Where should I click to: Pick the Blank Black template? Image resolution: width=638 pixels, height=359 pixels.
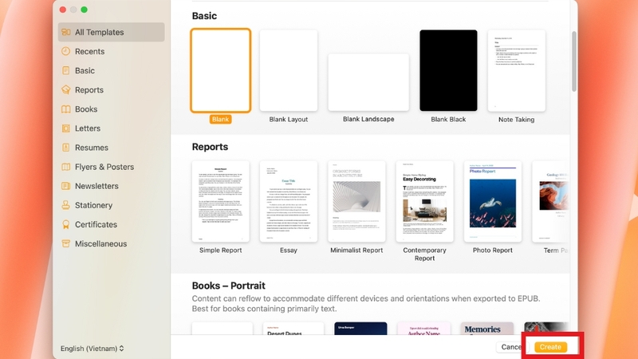click(x=448, y=70)
